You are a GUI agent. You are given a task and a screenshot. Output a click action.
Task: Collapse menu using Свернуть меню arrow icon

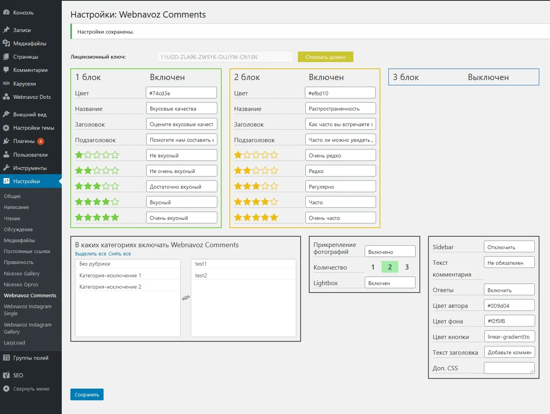(6, 389)
